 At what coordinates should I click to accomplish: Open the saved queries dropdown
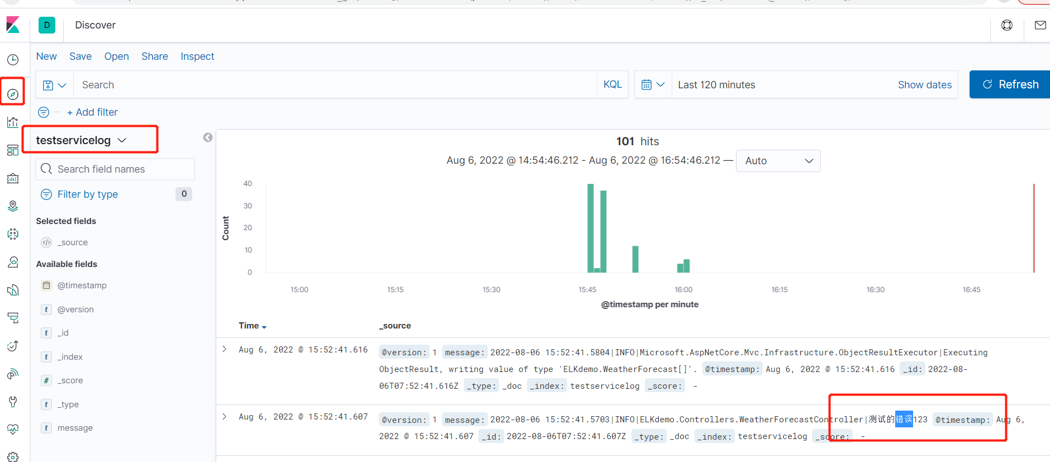pos(54,85)
